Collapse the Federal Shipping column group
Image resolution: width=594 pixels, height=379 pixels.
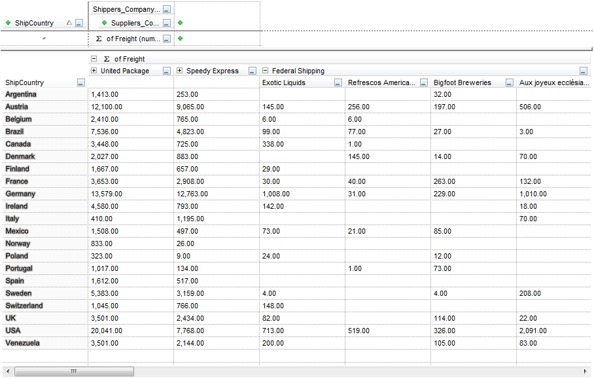coord(265,71)
